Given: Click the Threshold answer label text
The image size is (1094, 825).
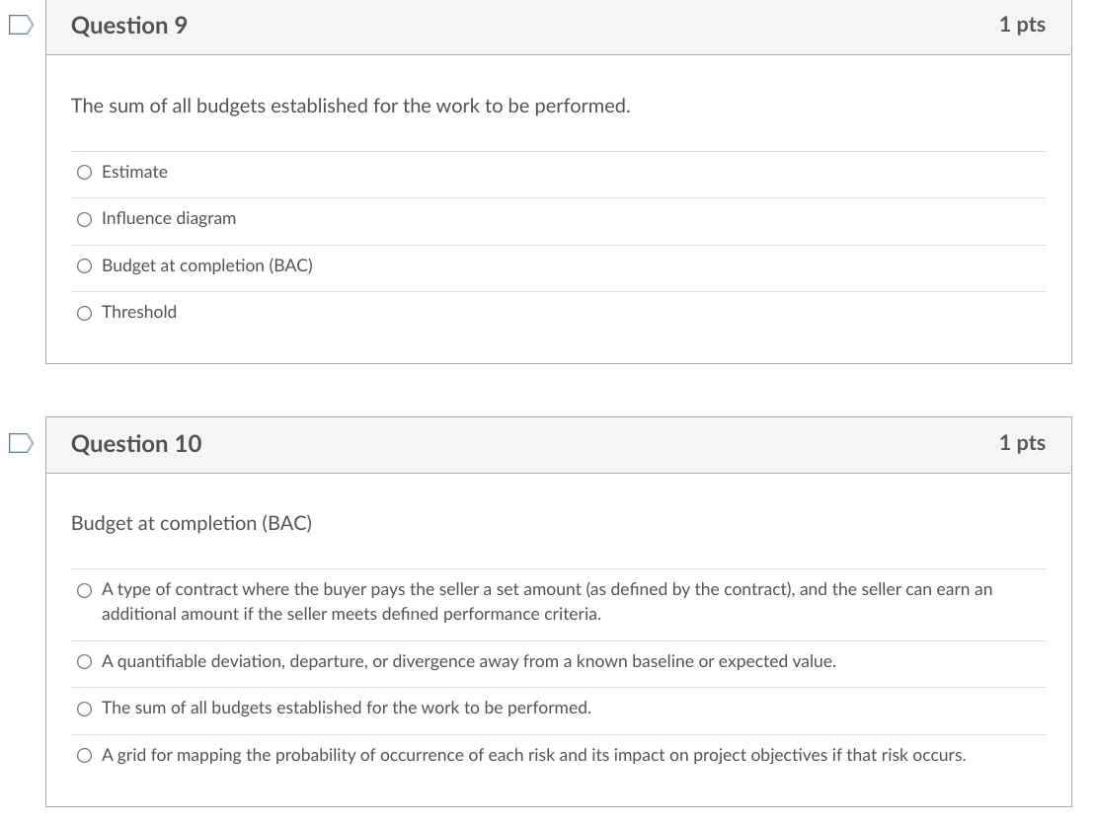Looking at the screenshot, I should pos(139,312).
